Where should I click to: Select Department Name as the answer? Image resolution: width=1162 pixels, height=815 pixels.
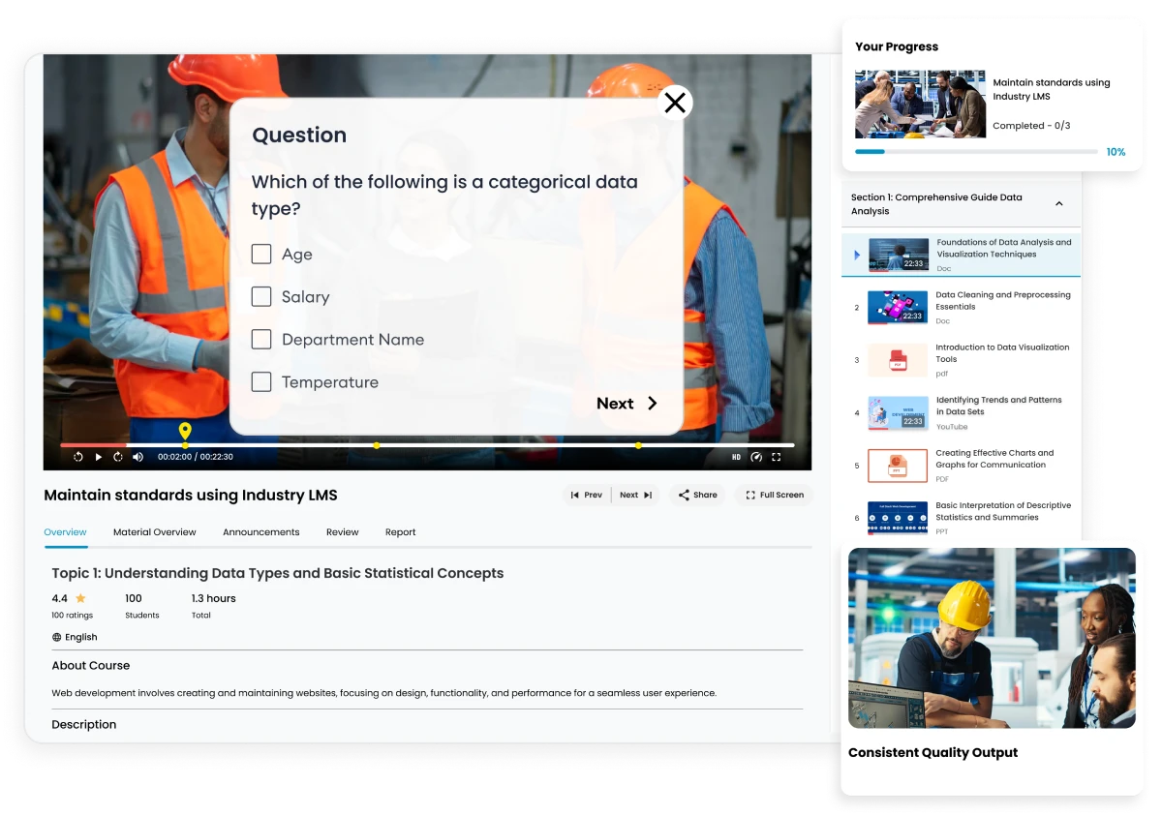(261, 339)
